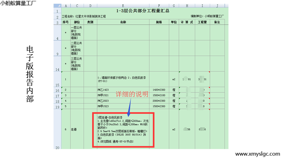The width and height of the screenshot is (282, 158).
Task: Select the cell containing FM甲1521
Action: pos(123,95)
